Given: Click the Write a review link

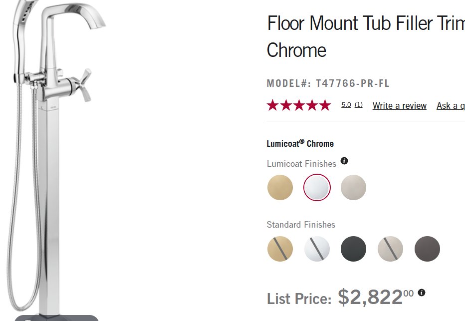Looking at the screenshot, I should tap(399, 106).
